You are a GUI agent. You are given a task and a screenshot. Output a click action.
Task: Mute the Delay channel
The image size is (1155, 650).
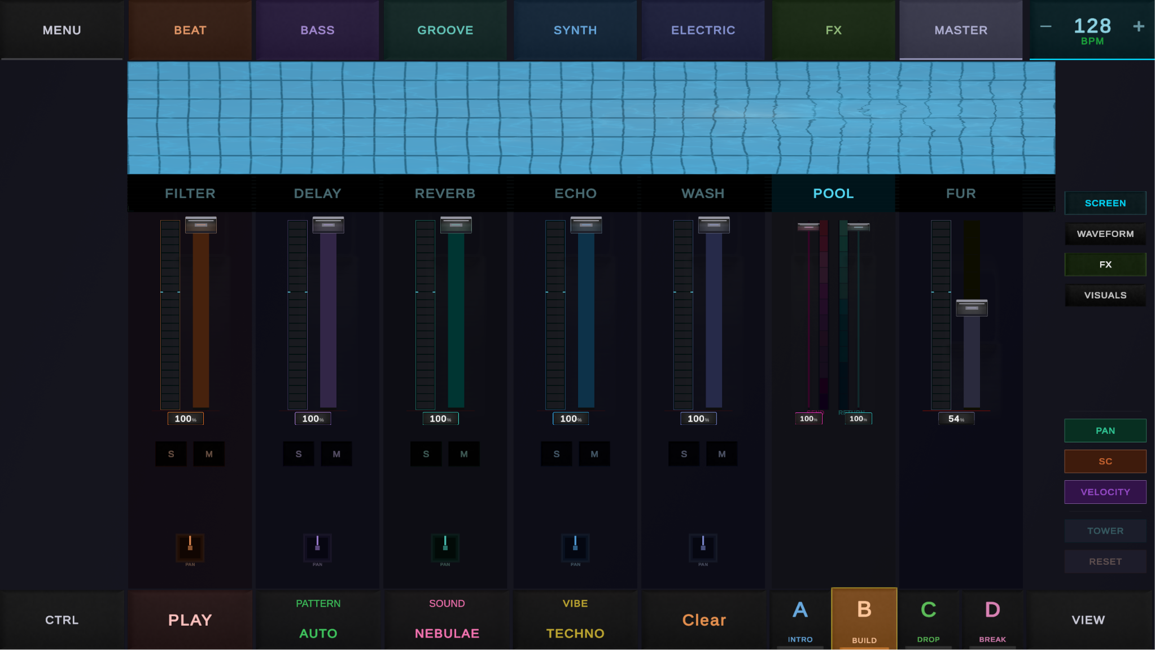tap(336, 454)
